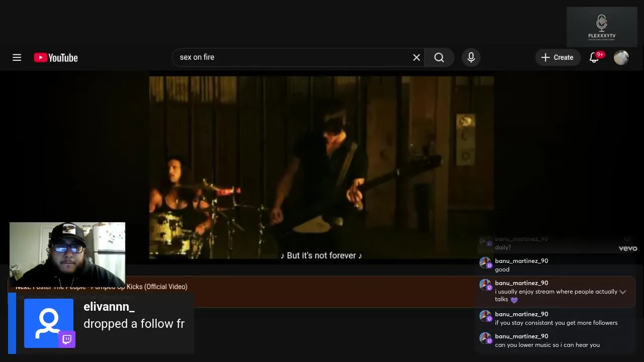Click the vevo logo on the video
644x362 pixels.
coord(628,248)
